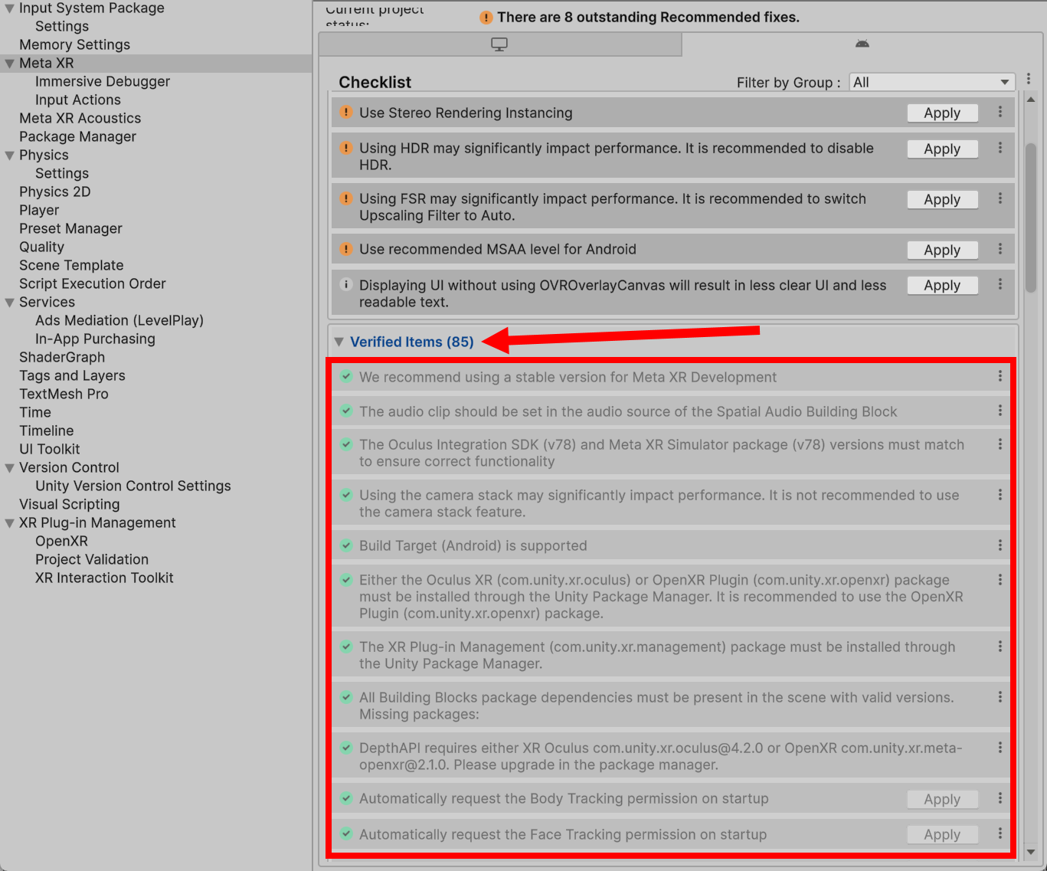1047x871 pixels.
Task: Open Memory Settings
Action: pos(75,44)
